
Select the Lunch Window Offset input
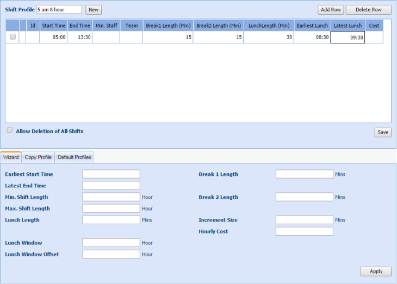[111, 254]
